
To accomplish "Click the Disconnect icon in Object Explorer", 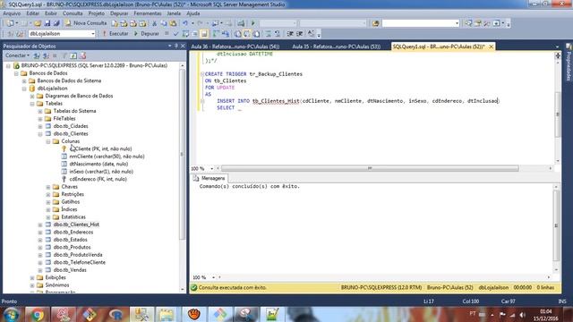I will click(x=46, y=55).
